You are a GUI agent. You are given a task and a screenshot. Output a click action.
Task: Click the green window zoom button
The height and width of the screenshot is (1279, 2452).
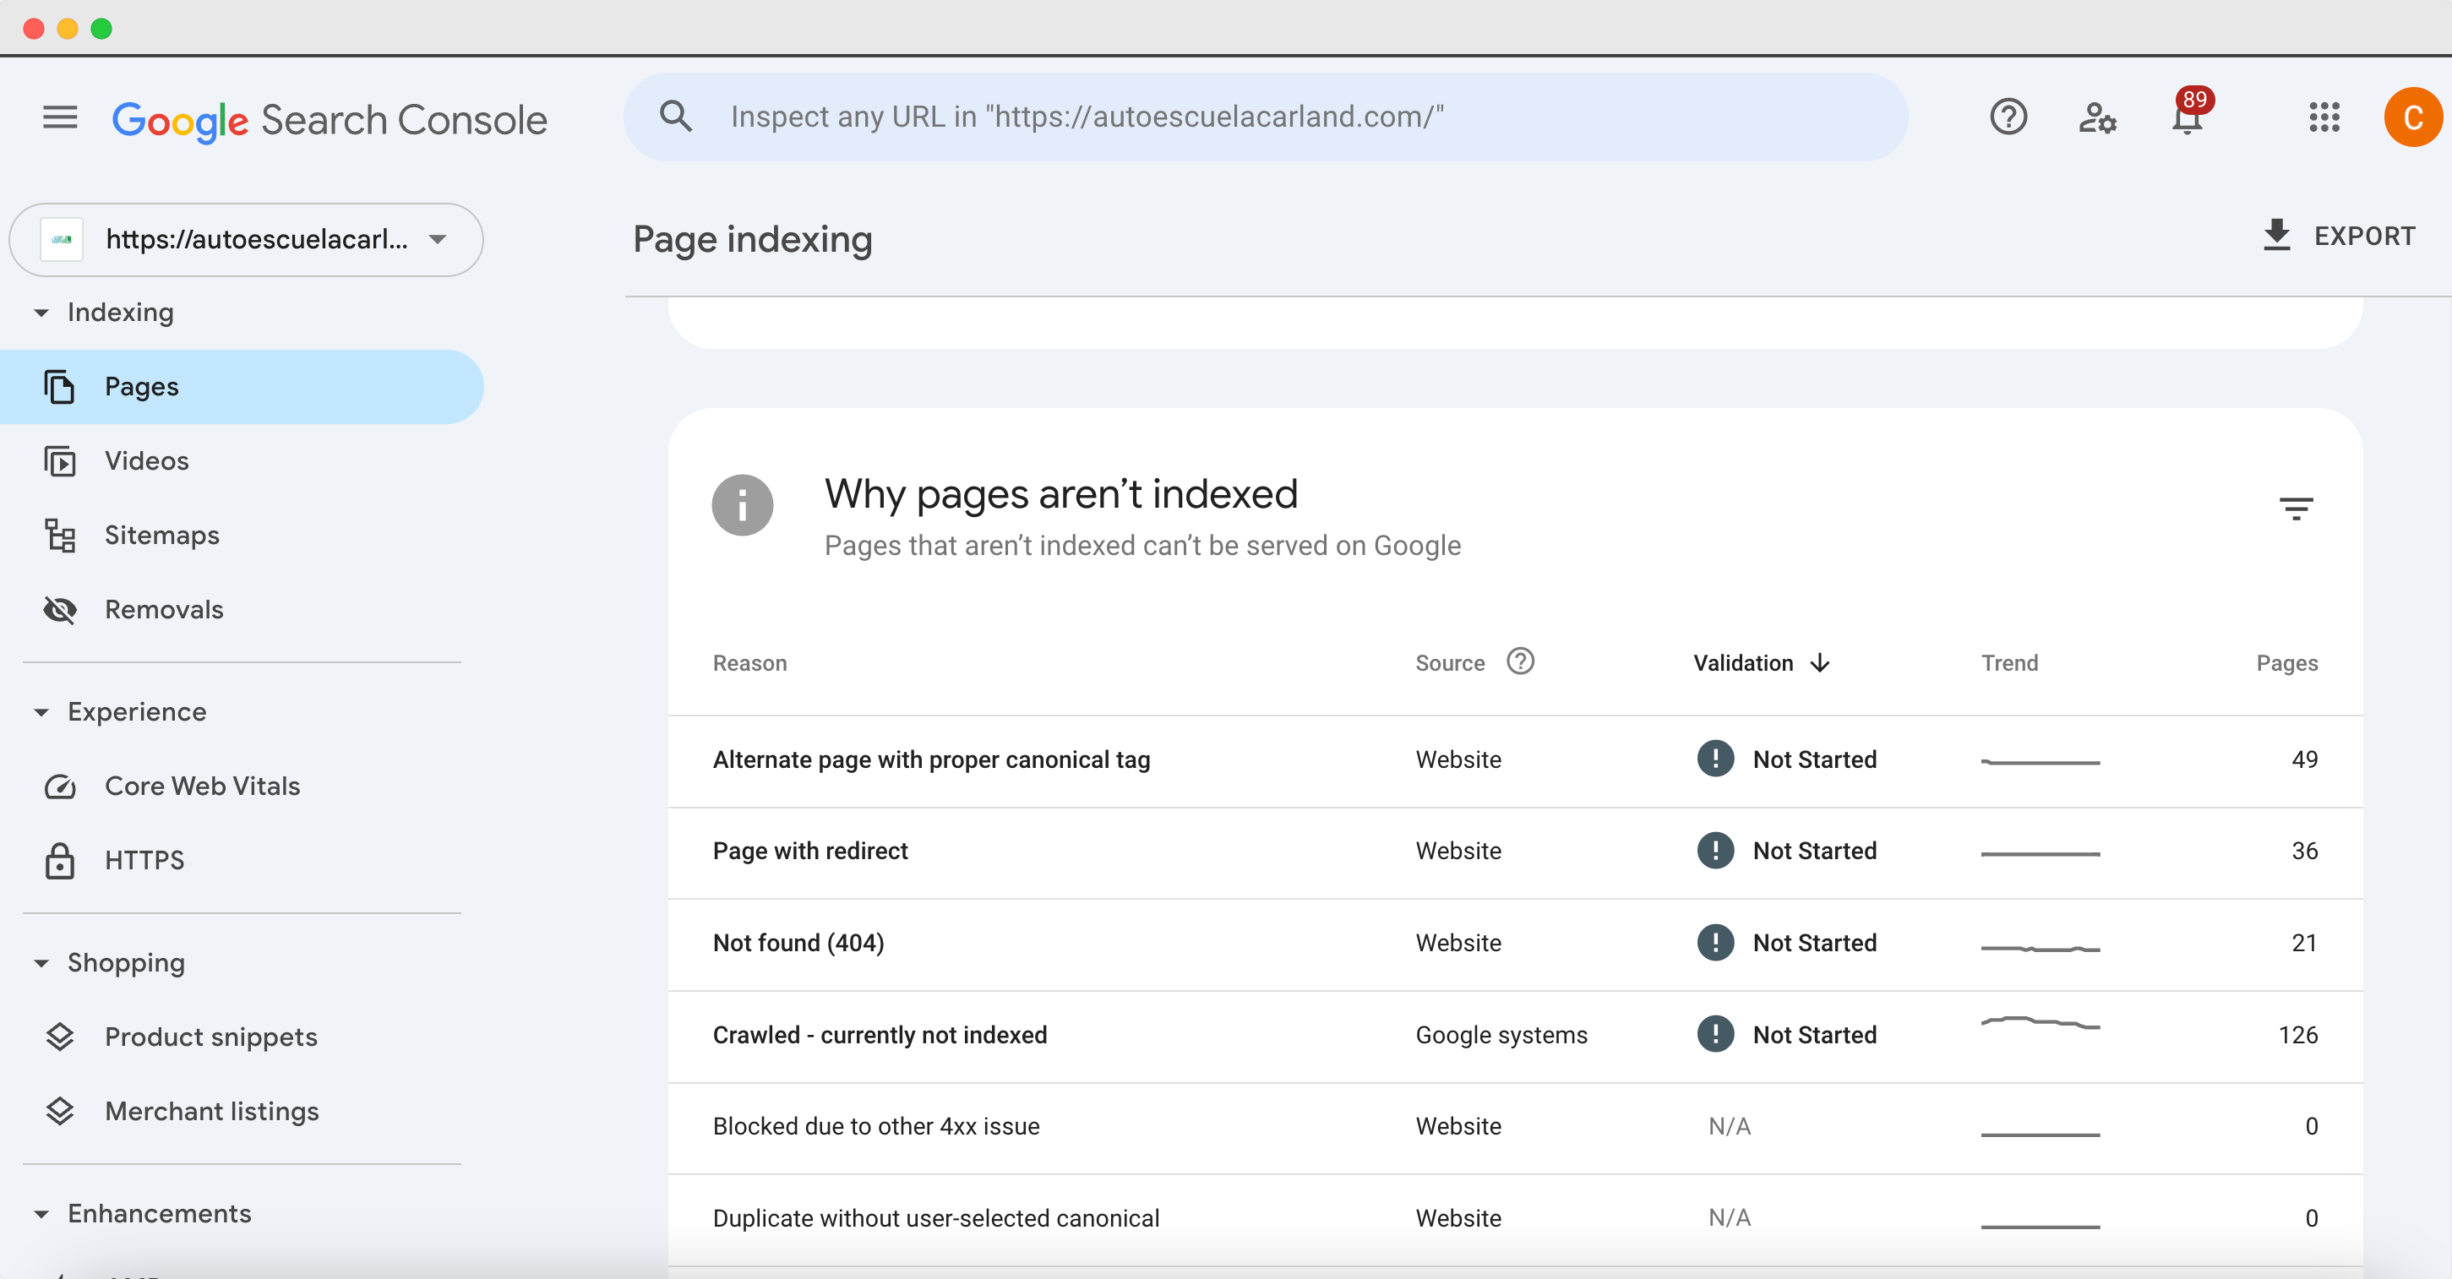click(102, 28)
